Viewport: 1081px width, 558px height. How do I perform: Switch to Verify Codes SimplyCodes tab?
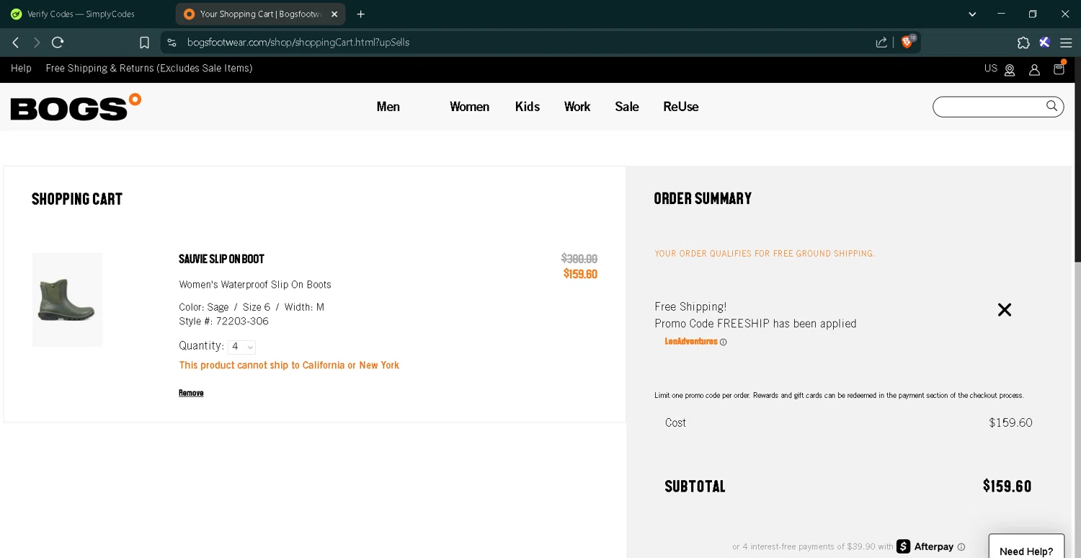[81, 14]
